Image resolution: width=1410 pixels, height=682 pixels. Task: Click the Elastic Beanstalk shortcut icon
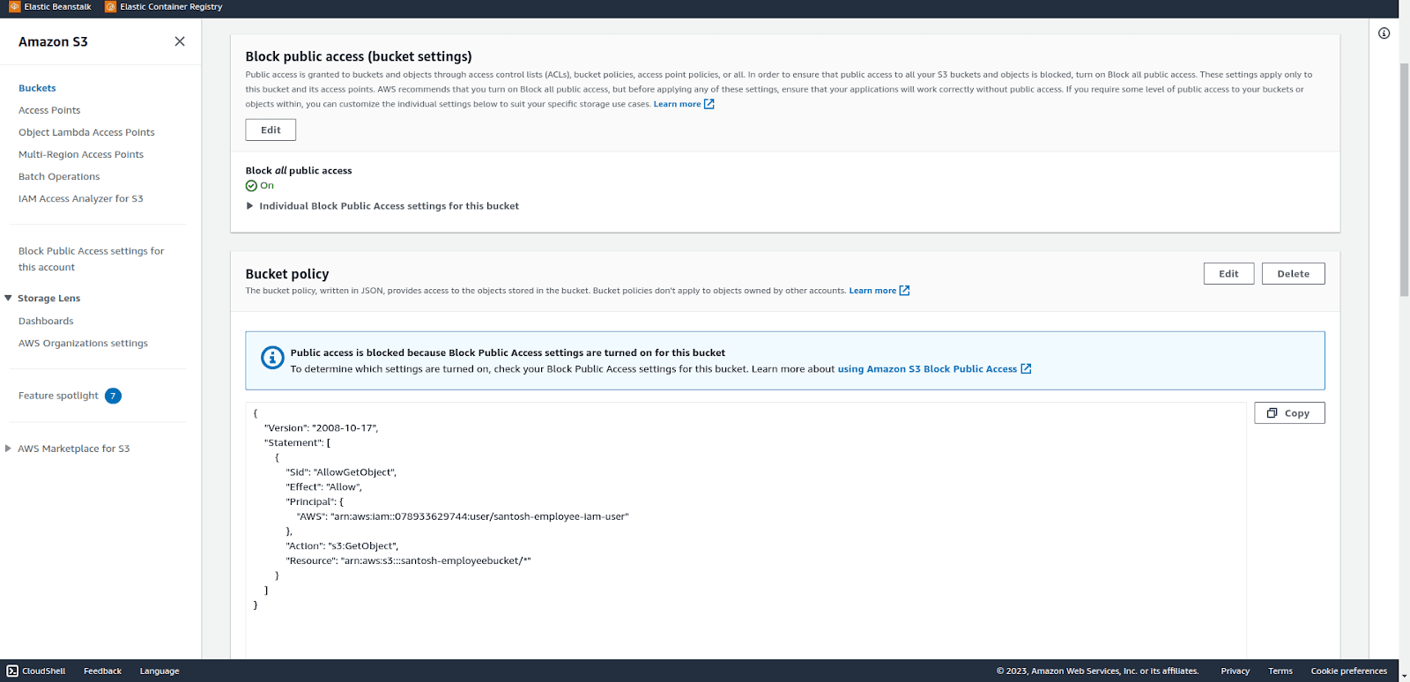click(14, 6)
